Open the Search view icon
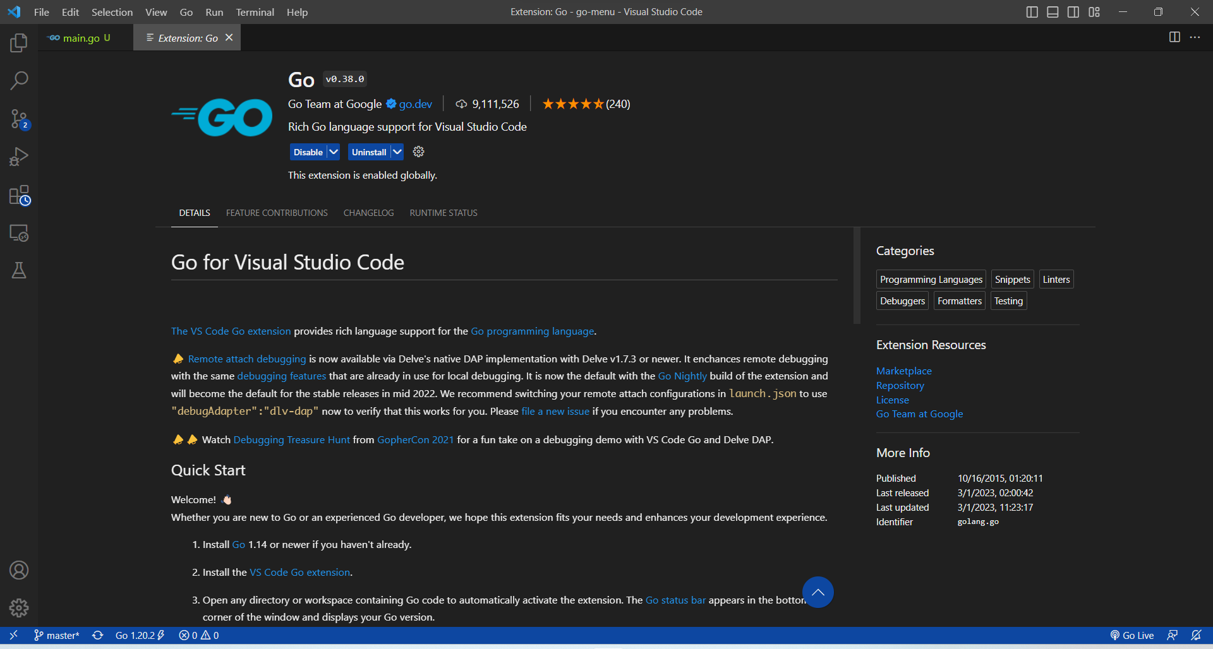The height and width of the screenshot is (649, 1213). [x=19, y=81]
